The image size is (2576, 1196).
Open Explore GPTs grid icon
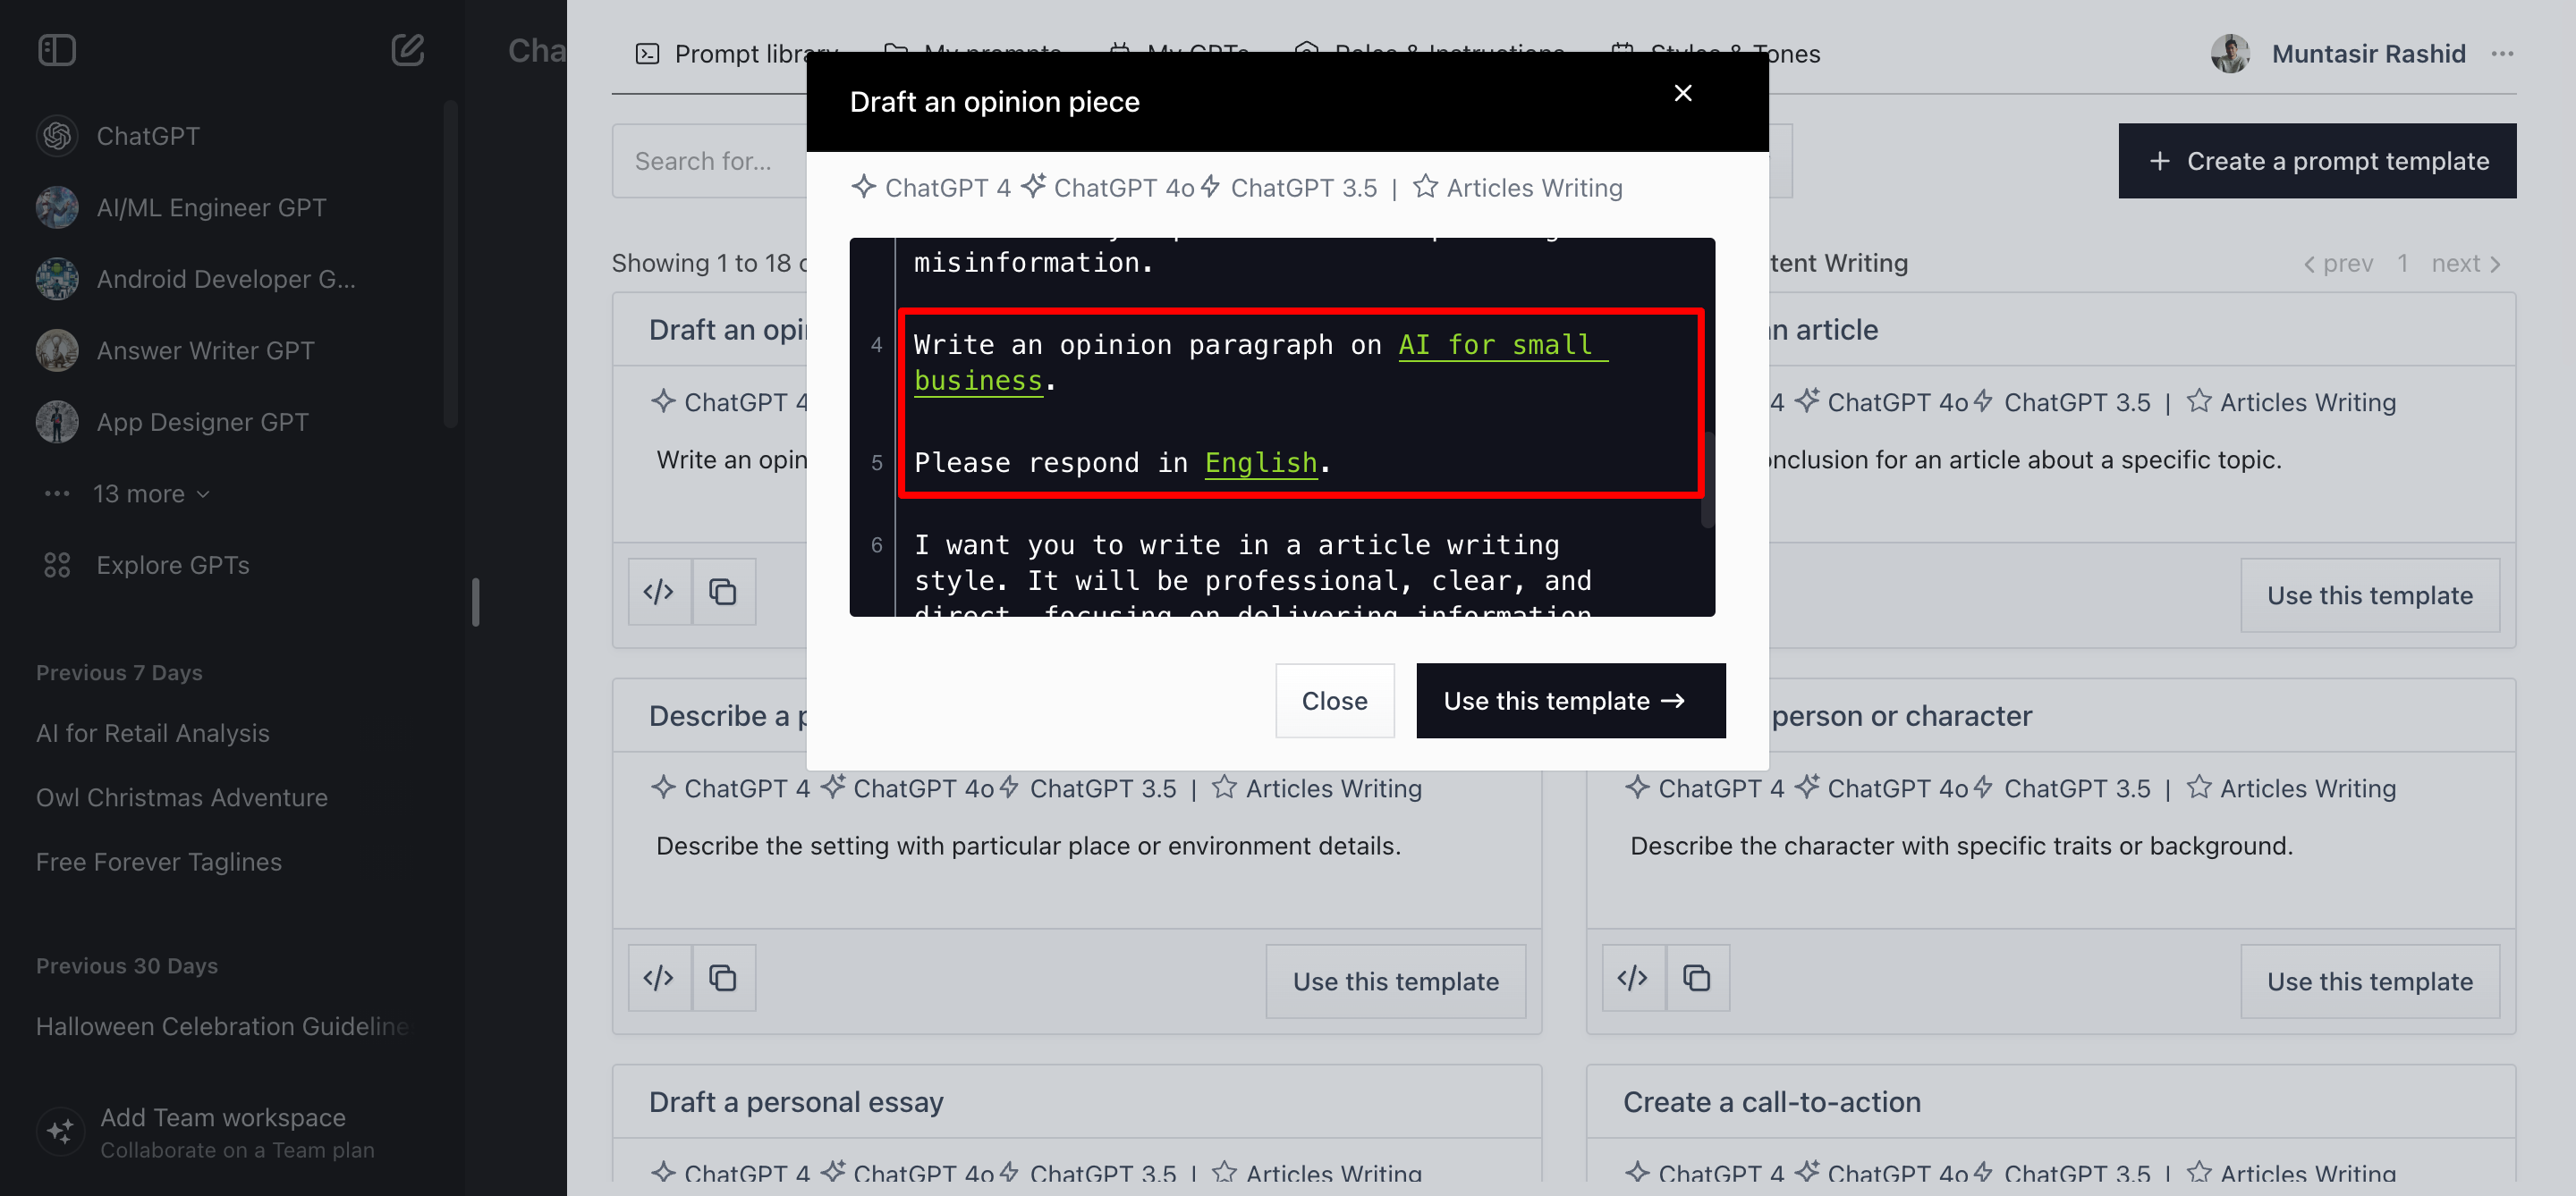57,566
